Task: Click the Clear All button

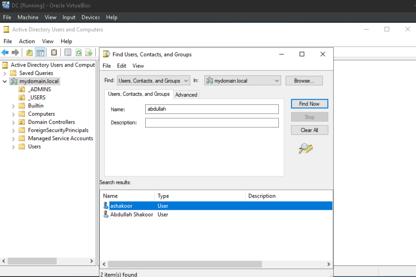Action: 309,130
